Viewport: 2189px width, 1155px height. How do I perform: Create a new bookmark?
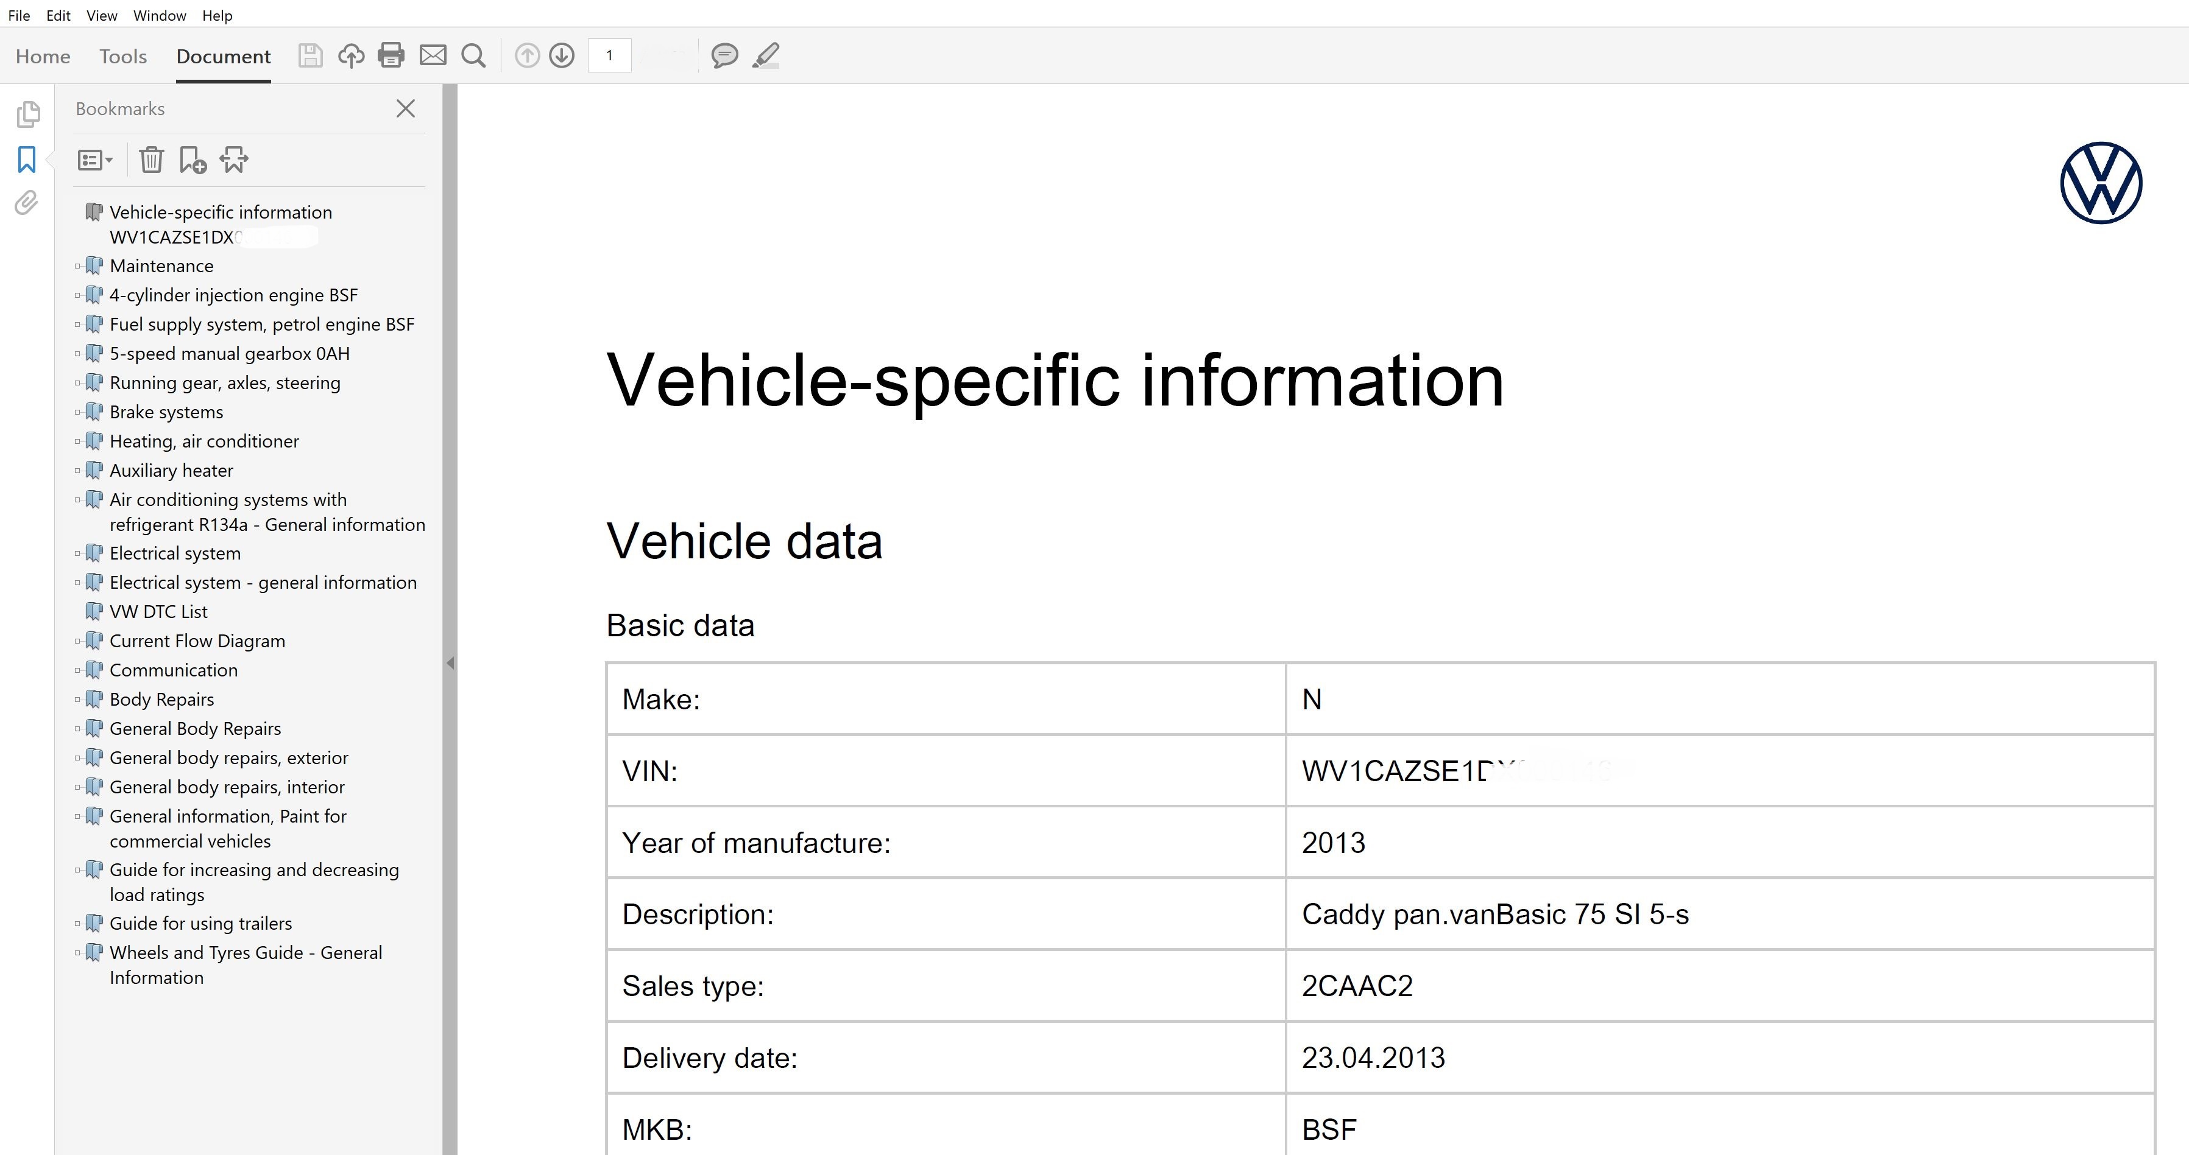tap(192, 160)
